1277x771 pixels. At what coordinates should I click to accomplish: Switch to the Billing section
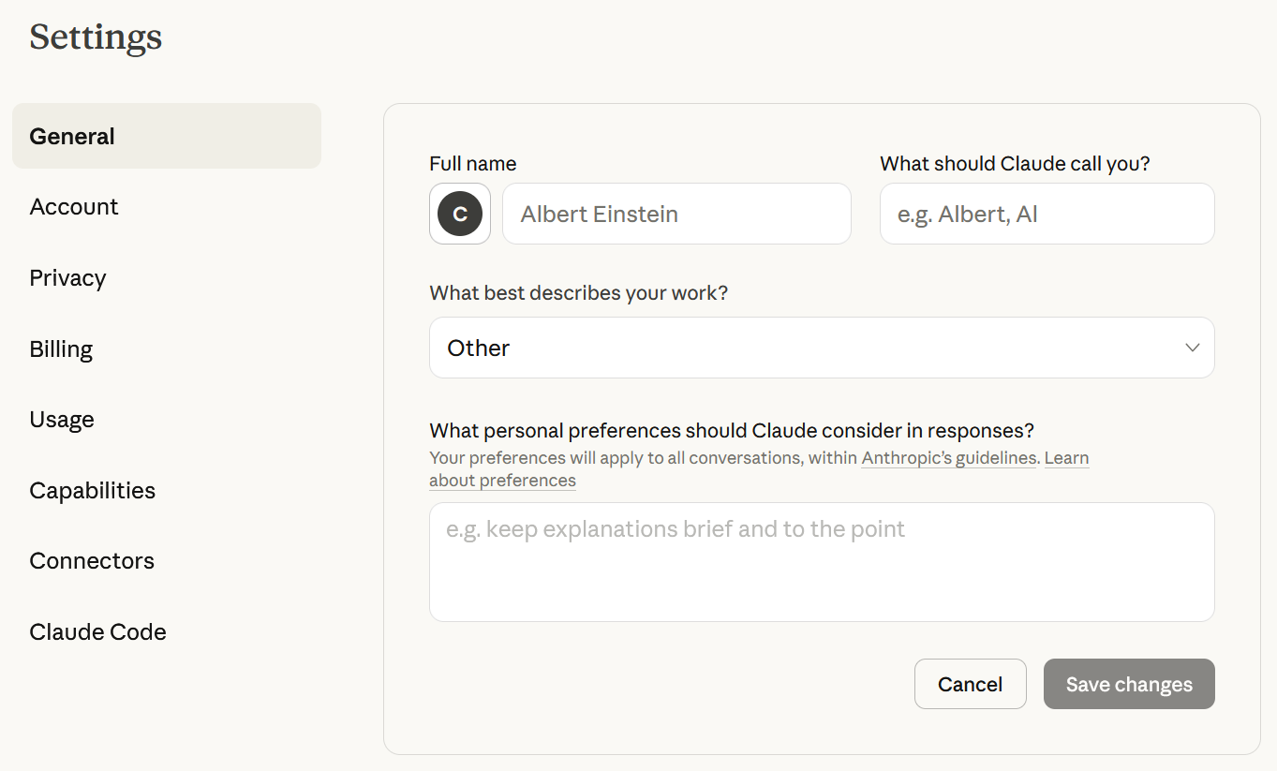(x=61, y=349)
